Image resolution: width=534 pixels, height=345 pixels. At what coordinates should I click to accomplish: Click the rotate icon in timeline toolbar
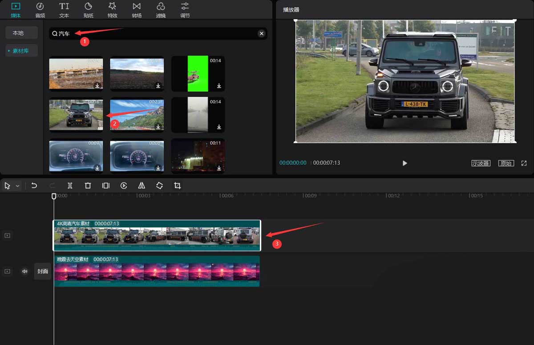coord(159,186)
